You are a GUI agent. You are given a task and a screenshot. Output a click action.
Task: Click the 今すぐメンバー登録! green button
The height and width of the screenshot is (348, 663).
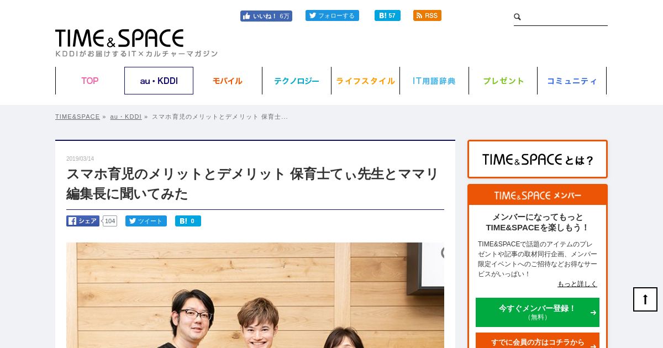pos(538,312)
